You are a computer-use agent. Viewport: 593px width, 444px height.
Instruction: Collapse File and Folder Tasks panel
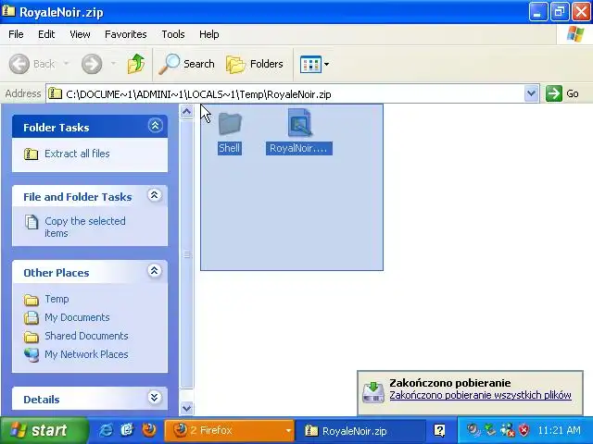[x=155, y=195]
